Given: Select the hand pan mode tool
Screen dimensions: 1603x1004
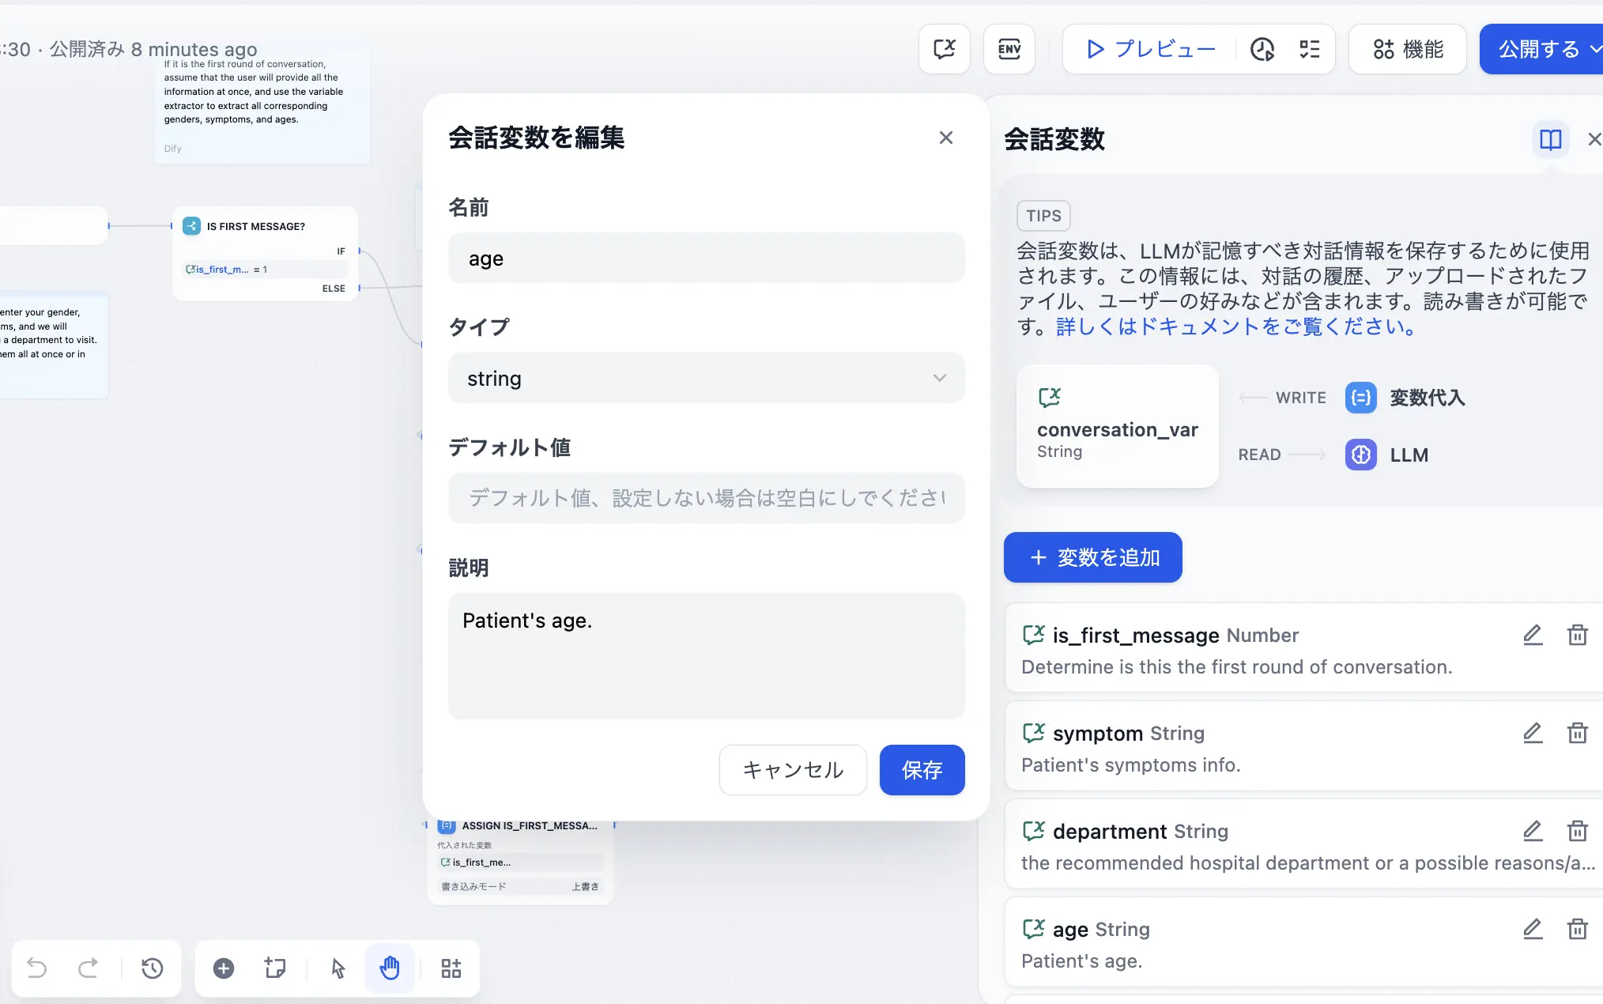Looking at the screenshot, I should [390, 968].
